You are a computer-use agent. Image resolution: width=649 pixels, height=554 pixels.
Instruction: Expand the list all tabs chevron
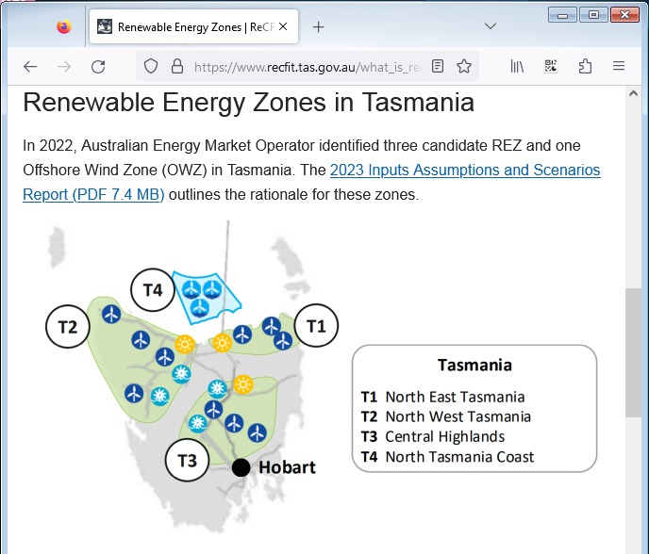(491, 26)
